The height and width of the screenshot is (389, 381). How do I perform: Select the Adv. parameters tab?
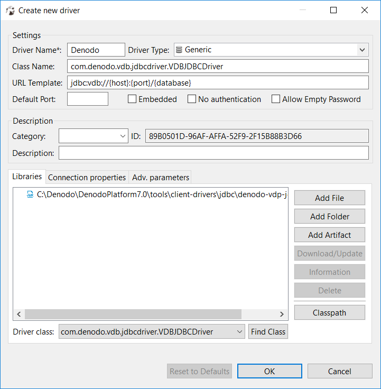tap(161, 178)
